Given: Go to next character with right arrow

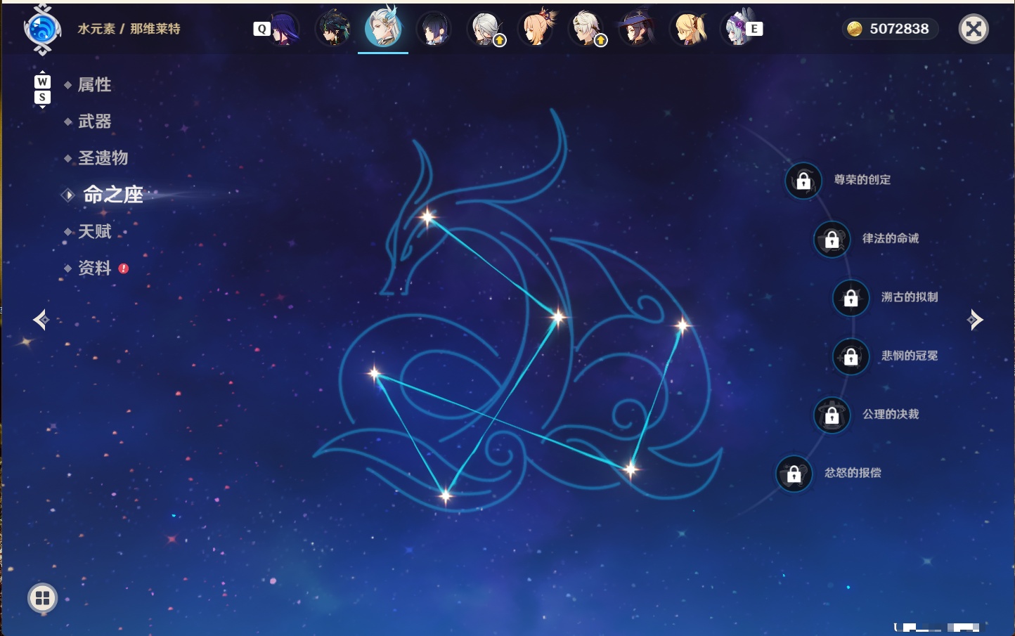Looking at the screenshot, I should pyautogui.click(x=975, y=320).
